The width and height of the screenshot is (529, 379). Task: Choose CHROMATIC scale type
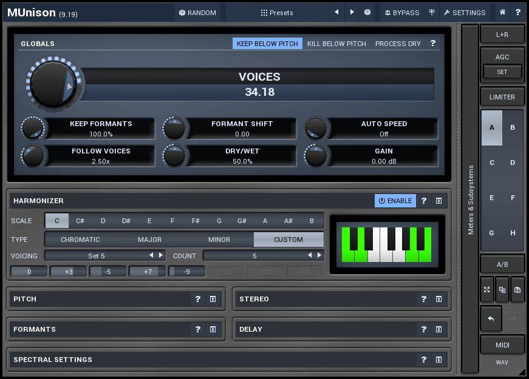(x=80, y=240)
